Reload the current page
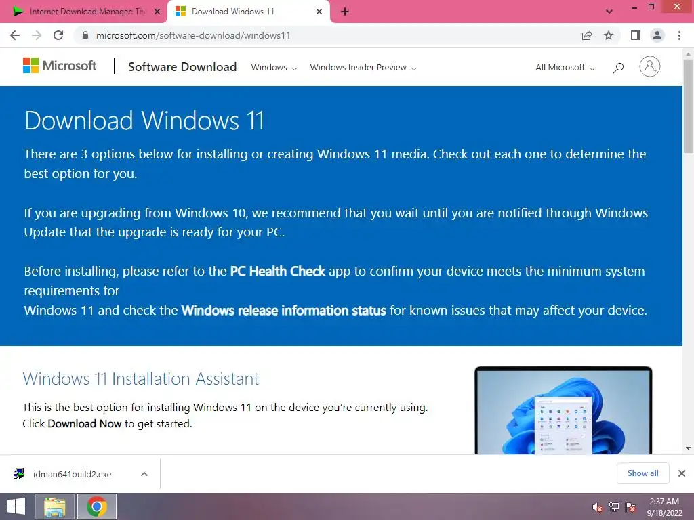Viewport: 694px width, 520px height. 58,35
